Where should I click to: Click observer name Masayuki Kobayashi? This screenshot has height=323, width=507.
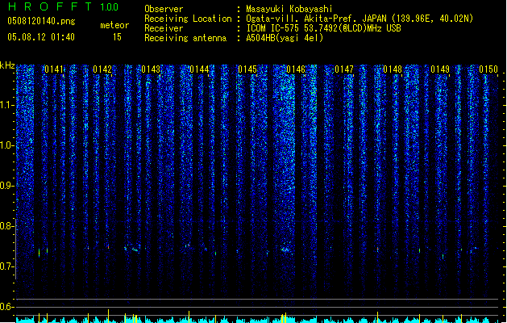[x=289, y=9]
